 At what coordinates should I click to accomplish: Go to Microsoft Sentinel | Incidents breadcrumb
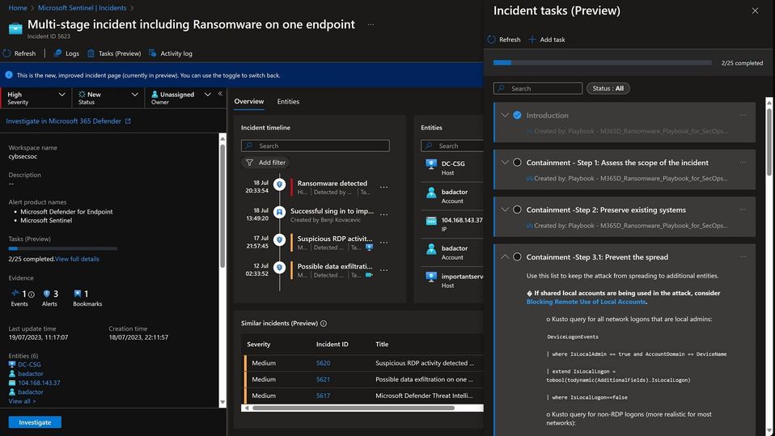pyautogui.click(x=82, y=8)
